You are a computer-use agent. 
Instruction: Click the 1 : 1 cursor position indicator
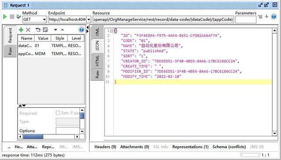(265, 155)
